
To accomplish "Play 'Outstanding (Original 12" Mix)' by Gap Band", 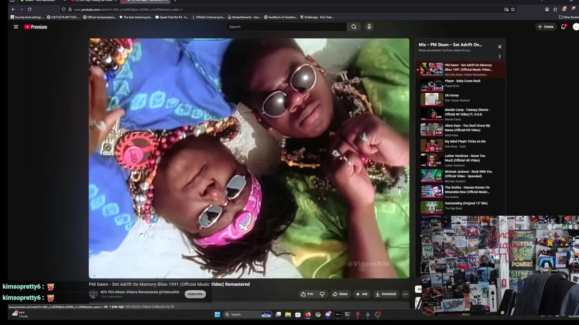I will pyautogui.click(x=460, y=206).
